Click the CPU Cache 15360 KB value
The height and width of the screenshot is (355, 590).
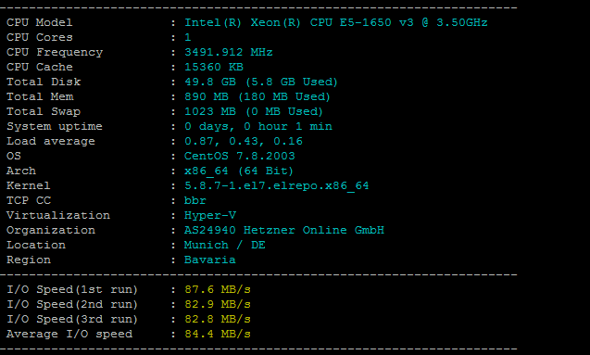coord(214,67)
